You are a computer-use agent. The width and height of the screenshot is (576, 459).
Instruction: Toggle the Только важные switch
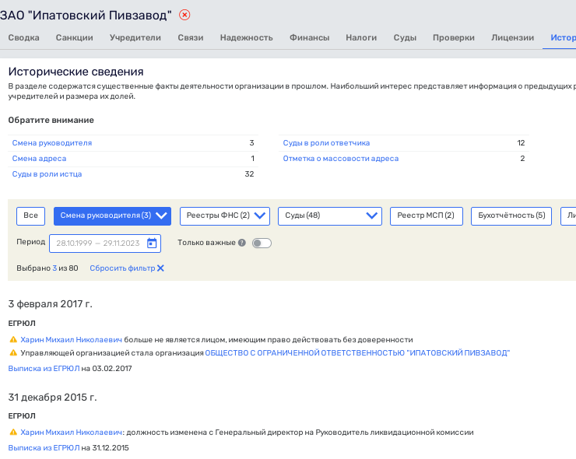(x=262, y=243)
